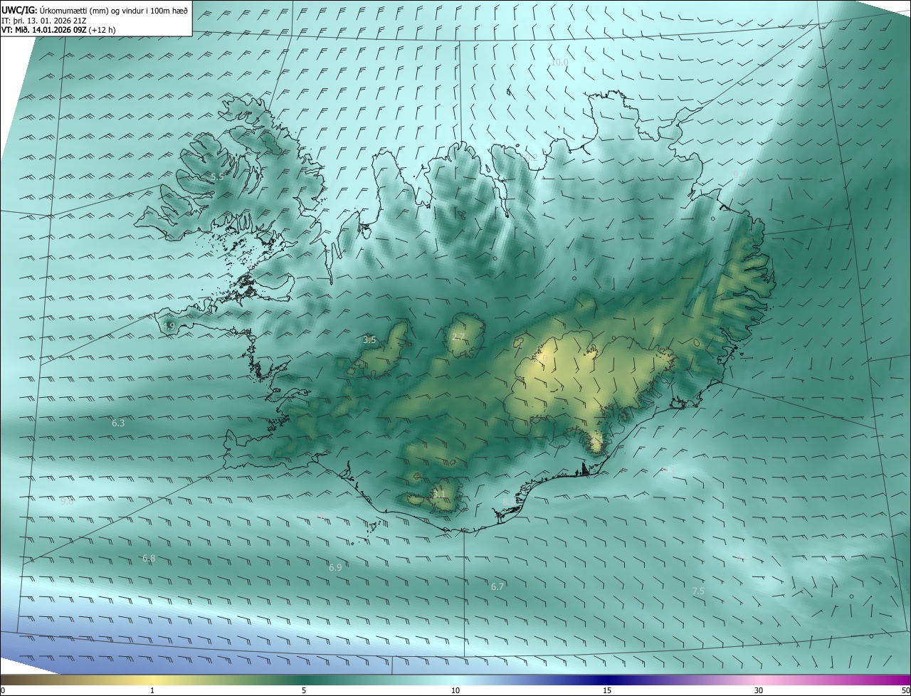This screenshot has height=696, width=911.
Task: Click the 2.7 value label on the glacier
Action: pyautogui.click(x=458, y=337)
